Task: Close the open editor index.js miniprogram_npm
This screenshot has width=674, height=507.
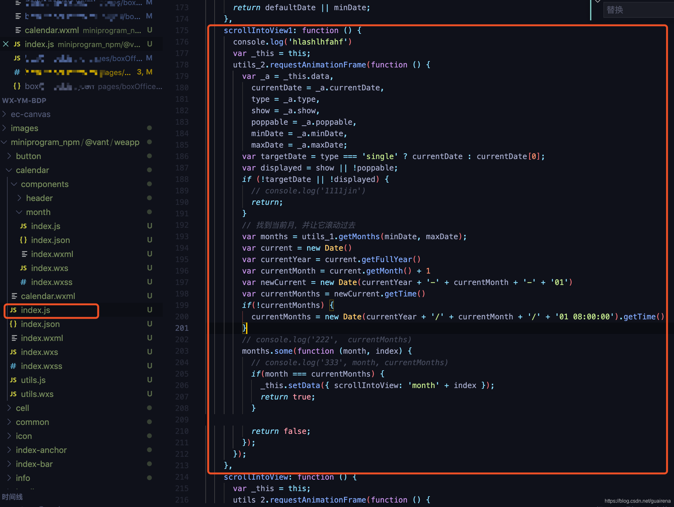Action: pos(6,44)
